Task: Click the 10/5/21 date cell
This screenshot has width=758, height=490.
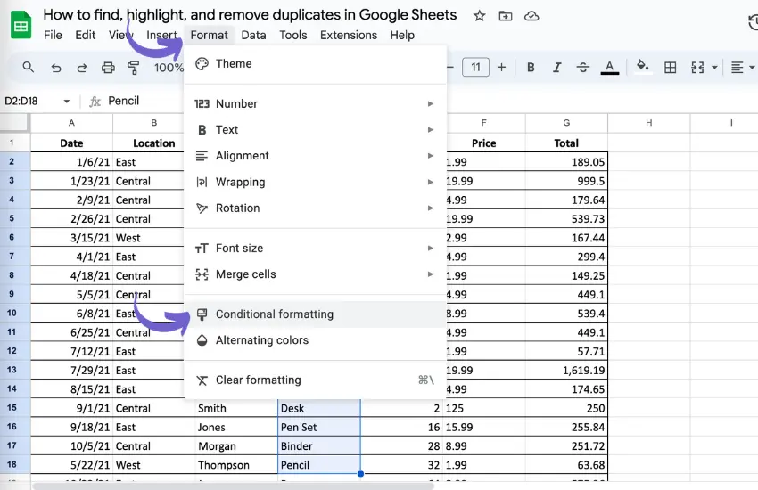Action: [71, 446]
